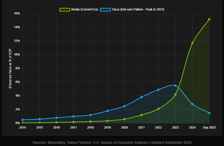This screenshot has width=224, height=146.
Task: Select the Nvidia data point at Sep 2025
Action: coord(209,19)
